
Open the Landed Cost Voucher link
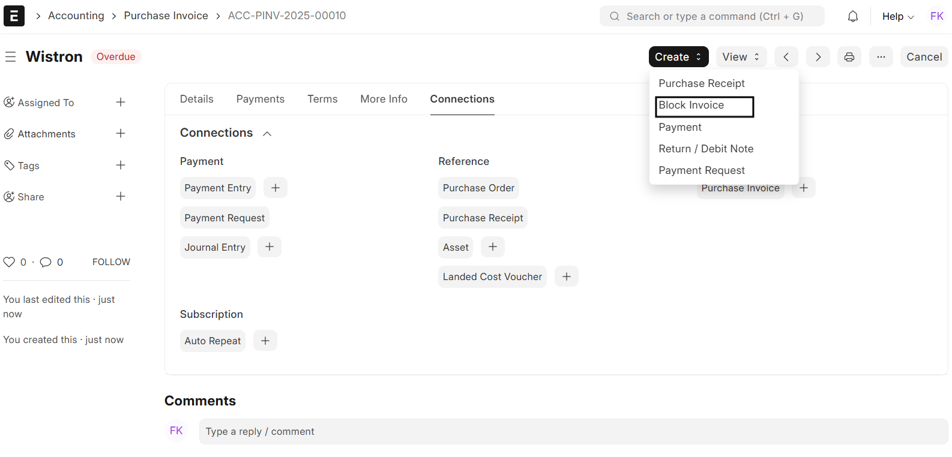coord(492,276)
